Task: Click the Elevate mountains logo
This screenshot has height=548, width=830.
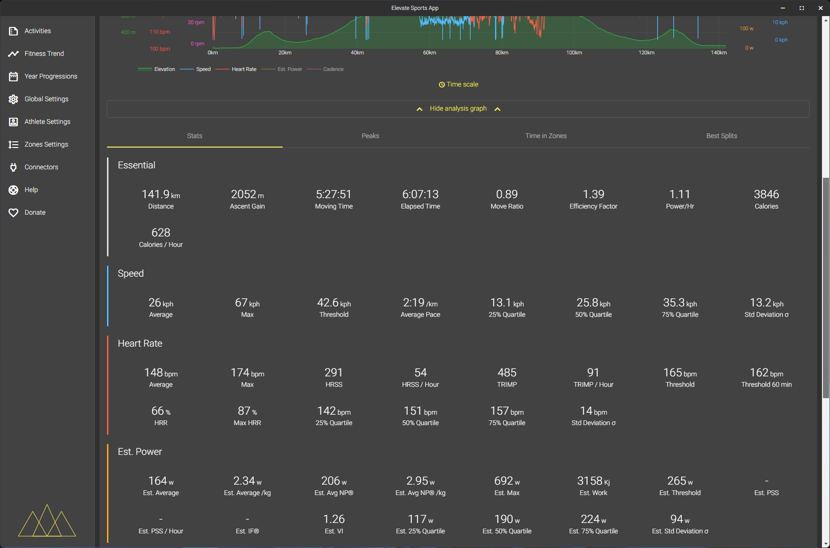Action: pyautogui.click(x=47, y=522)
